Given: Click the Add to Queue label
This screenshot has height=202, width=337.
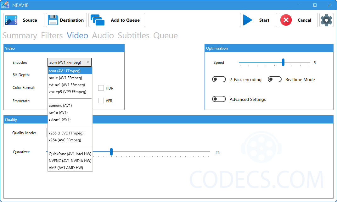Looking at the screenshot, I should point(125,20).
